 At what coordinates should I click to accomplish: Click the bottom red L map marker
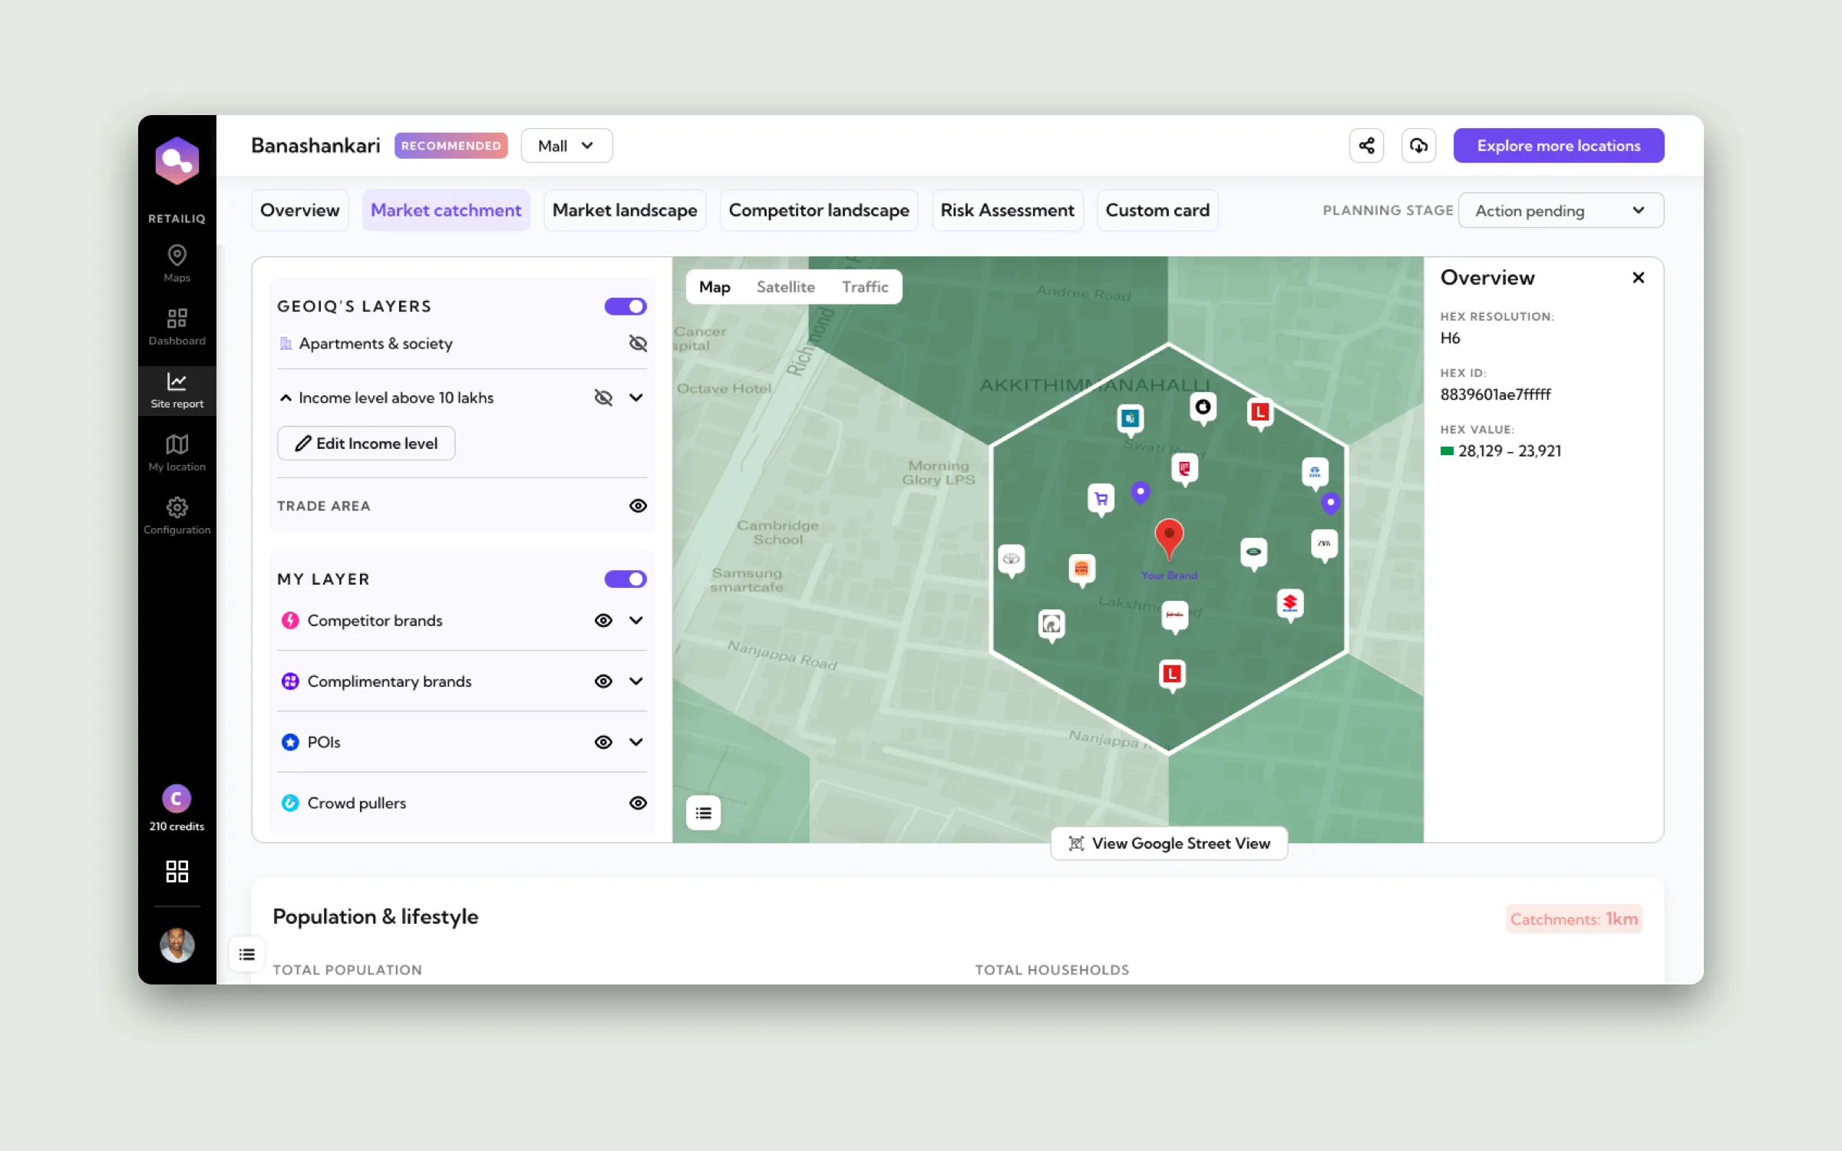[x=1172, y=675]
